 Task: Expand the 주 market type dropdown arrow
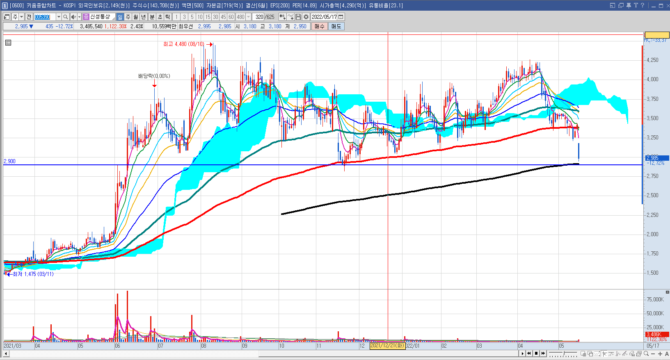click(x=22, y=17)
